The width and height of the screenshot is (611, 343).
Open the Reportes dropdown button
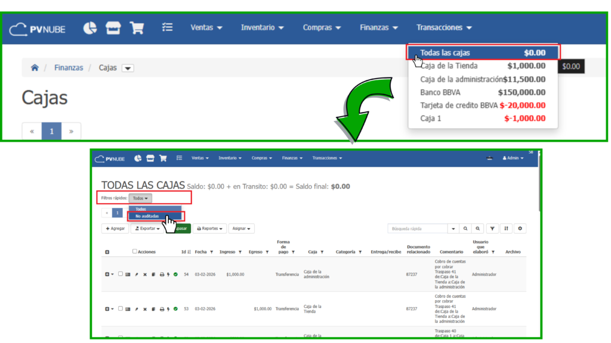coord(209,228)
